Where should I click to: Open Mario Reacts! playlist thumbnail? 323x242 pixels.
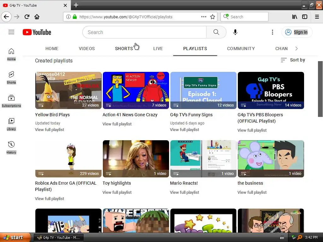(203, 159)
